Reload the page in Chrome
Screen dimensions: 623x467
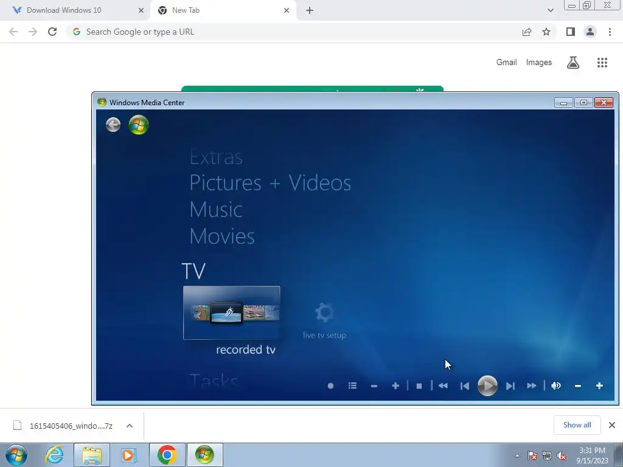pos(52,32)
